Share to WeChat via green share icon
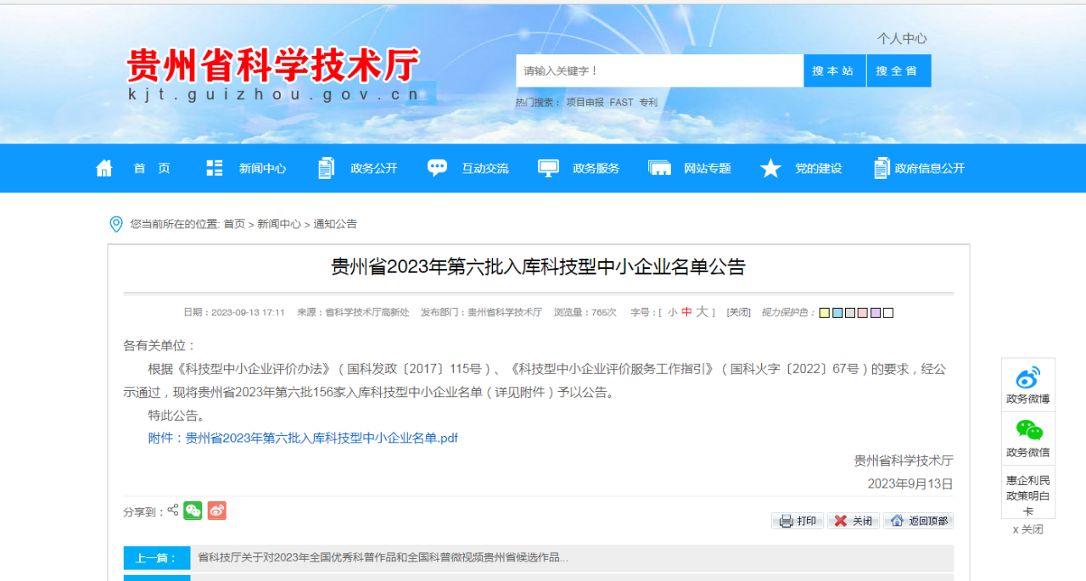This screenshot has width=1086, height=581. (x=193, y=511)
